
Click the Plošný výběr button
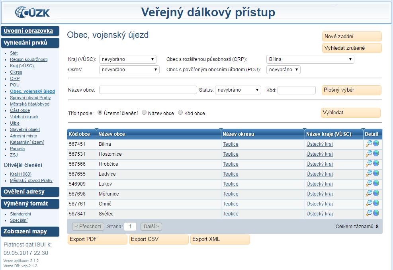pos(352,90)
